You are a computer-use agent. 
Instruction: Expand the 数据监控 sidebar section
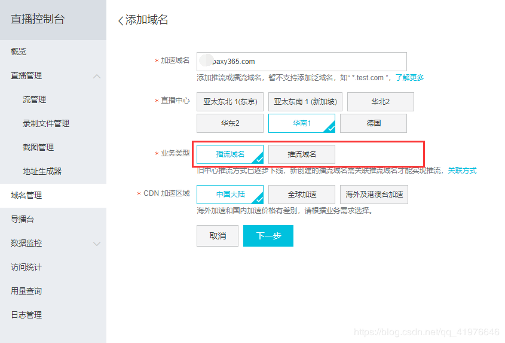[x=96, y=244]
